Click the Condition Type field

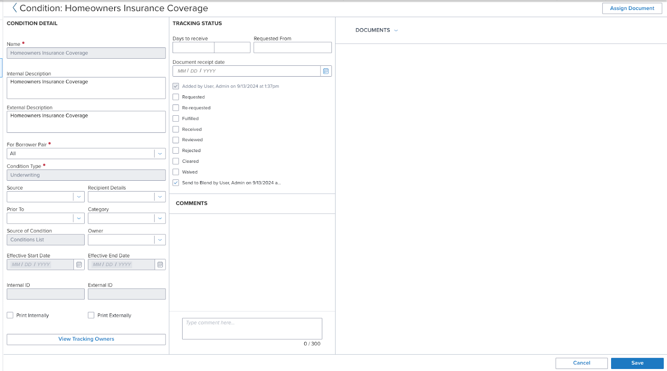click(86, 175)
